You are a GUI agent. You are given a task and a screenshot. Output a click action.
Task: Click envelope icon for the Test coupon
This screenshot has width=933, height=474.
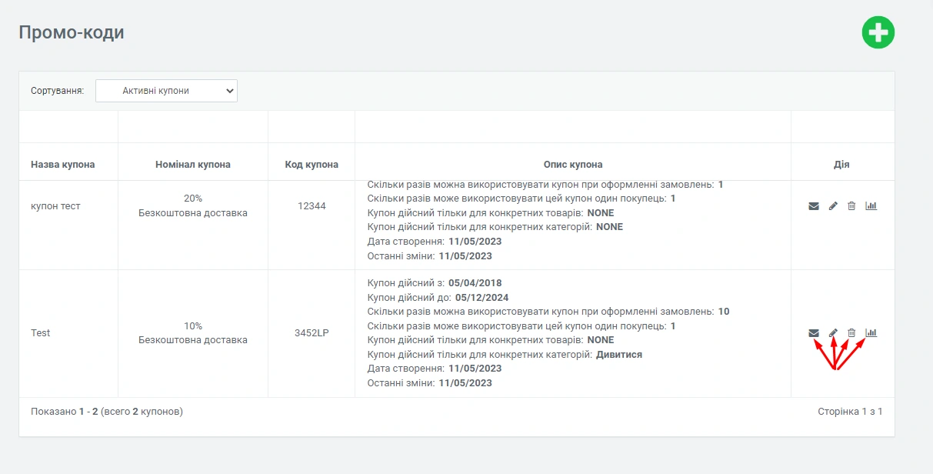[x=814, y=333]
